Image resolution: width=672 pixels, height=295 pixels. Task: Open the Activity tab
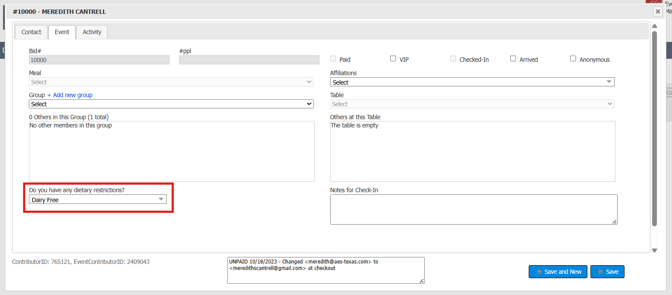click(92, 32)
